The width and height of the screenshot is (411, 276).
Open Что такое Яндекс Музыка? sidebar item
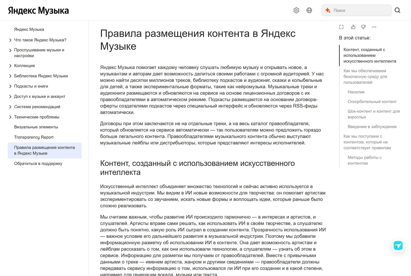(x=40, y=40)
